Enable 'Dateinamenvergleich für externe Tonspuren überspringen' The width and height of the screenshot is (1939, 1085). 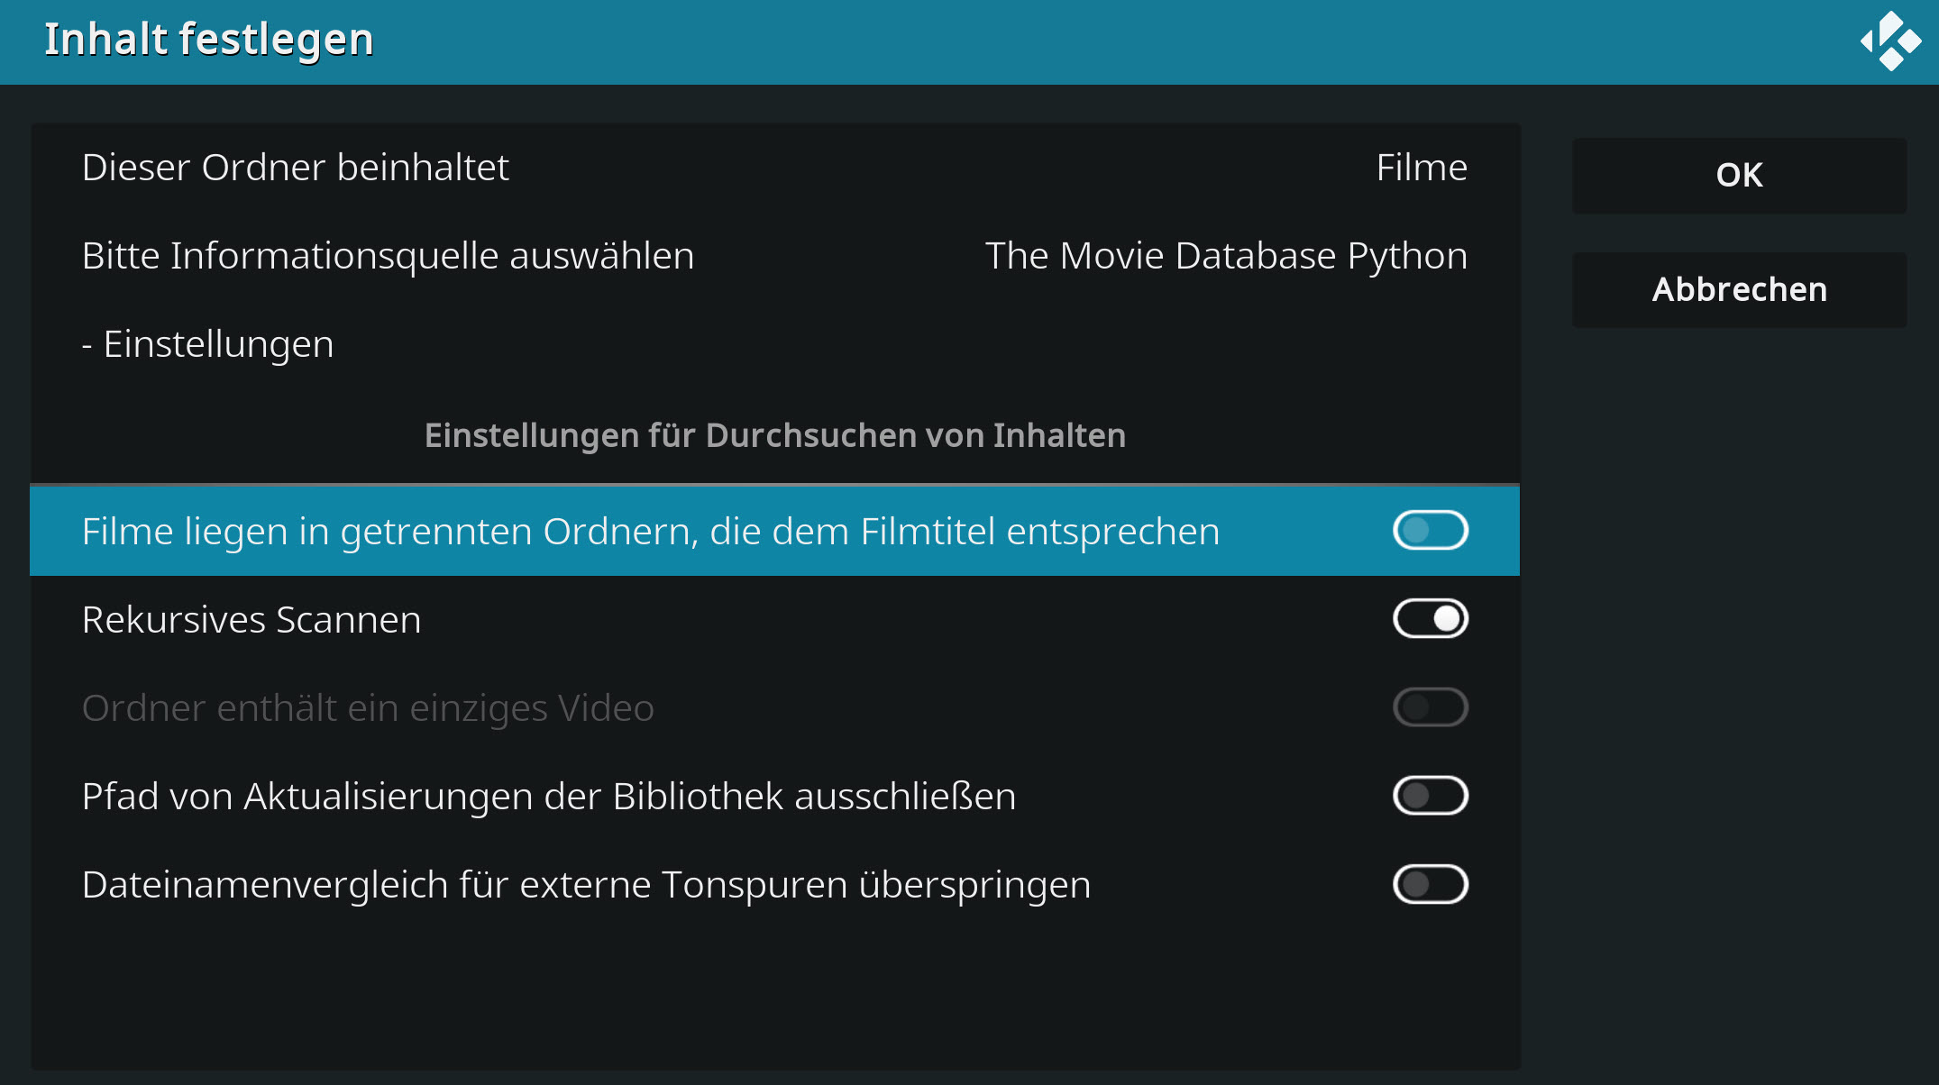click(x=1431, y=884)
